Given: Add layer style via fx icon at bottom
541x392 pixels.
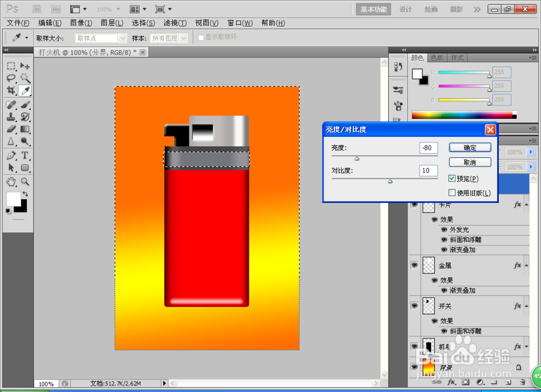Looking at the screenshot, I should [x=451, y=382].
